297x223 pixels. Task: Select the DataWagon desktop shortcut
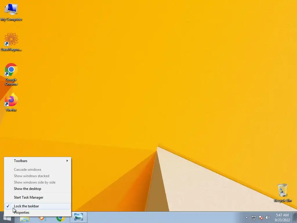11,42
